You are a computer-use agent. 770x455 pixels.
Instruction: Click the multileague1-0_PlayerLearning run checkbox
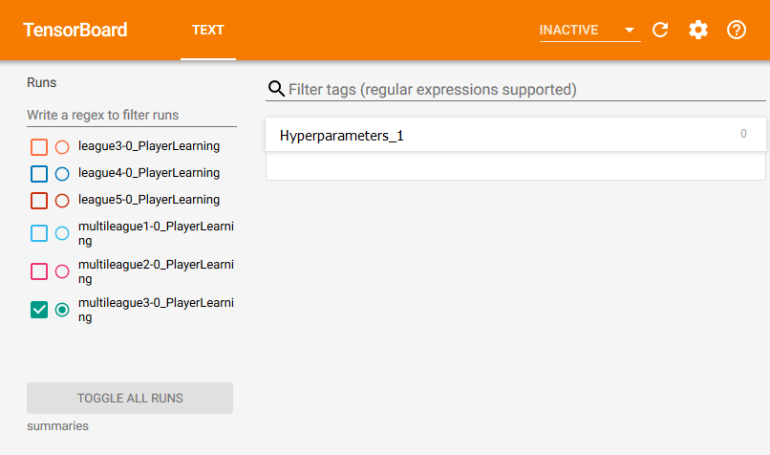(39, 233)
